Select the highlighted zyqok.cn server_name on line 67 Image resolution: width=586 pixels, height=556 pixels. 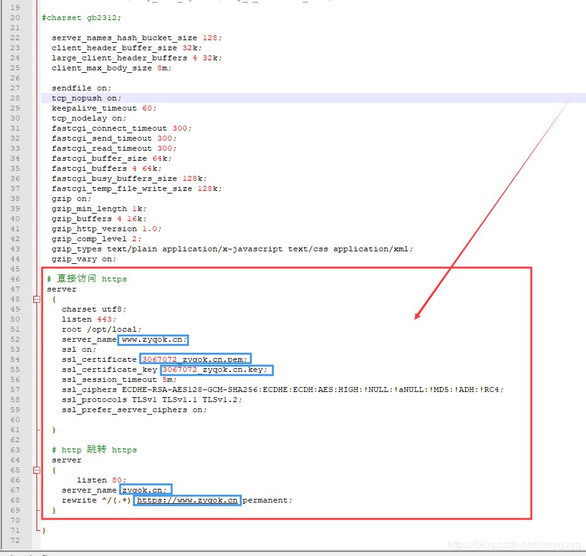coord(145,490)
